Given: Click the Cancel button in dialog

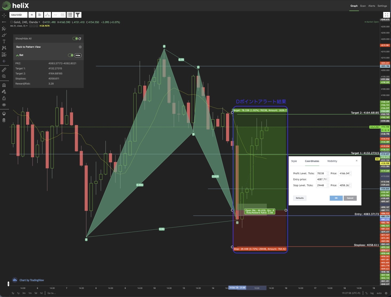Looking at the screenshot, I should [x=350, y=198].
